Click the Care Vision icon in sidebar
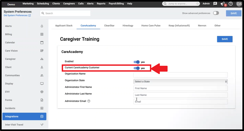The width and height of the screenshot is (244, 131). click(x=42, y=51)
